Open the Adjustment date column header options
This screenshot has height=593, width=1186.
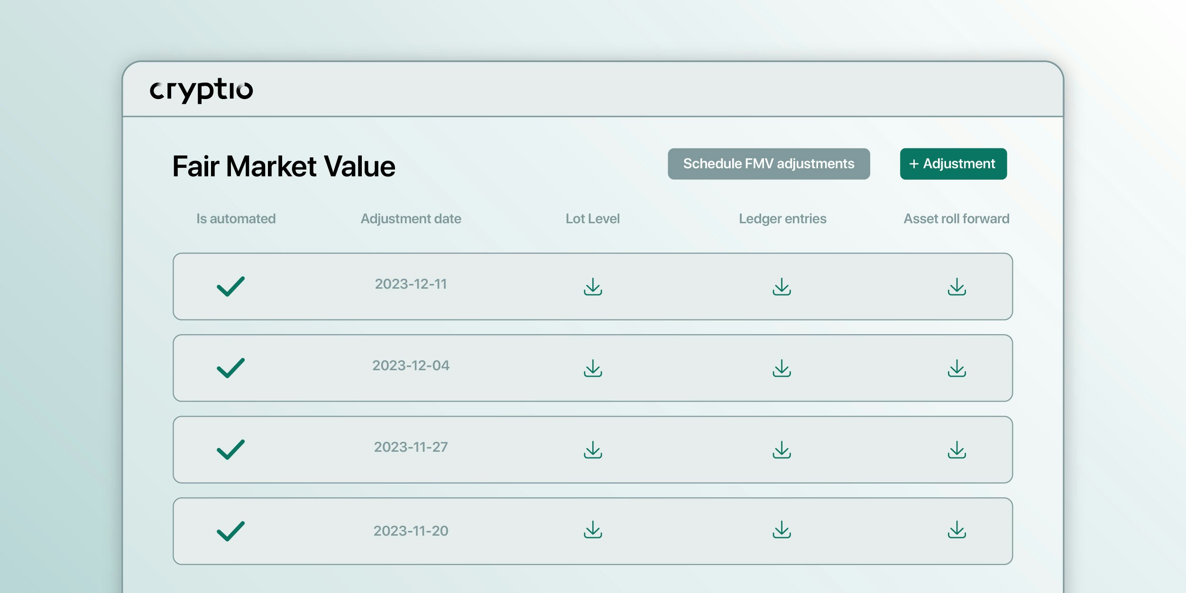411,219
